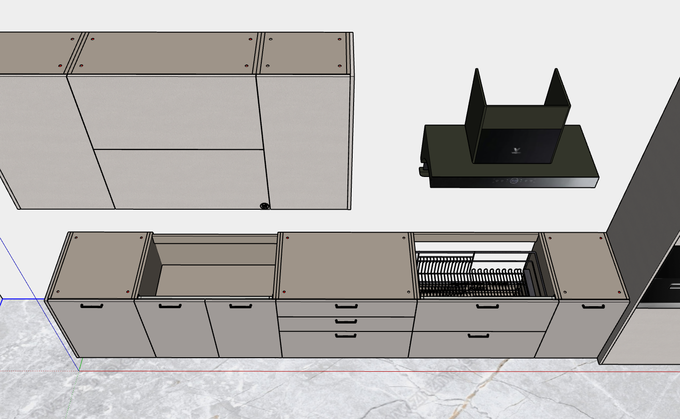Click the brand logo on the range hood
680x419 pixels.
pos(516,151)
